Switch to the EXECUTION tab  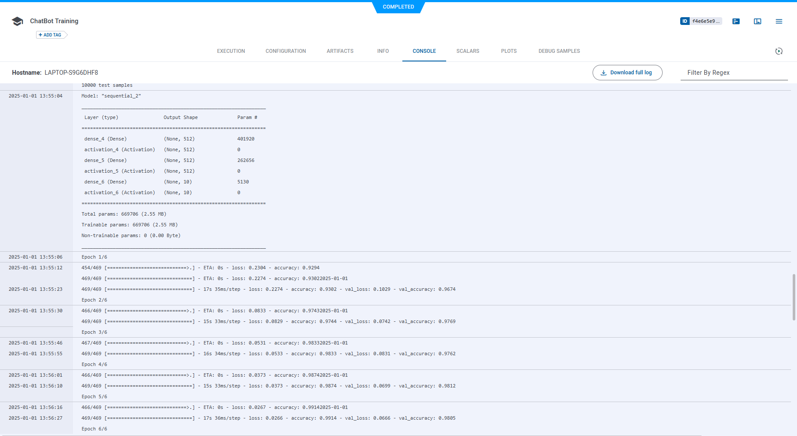click(x=231, y=51)
